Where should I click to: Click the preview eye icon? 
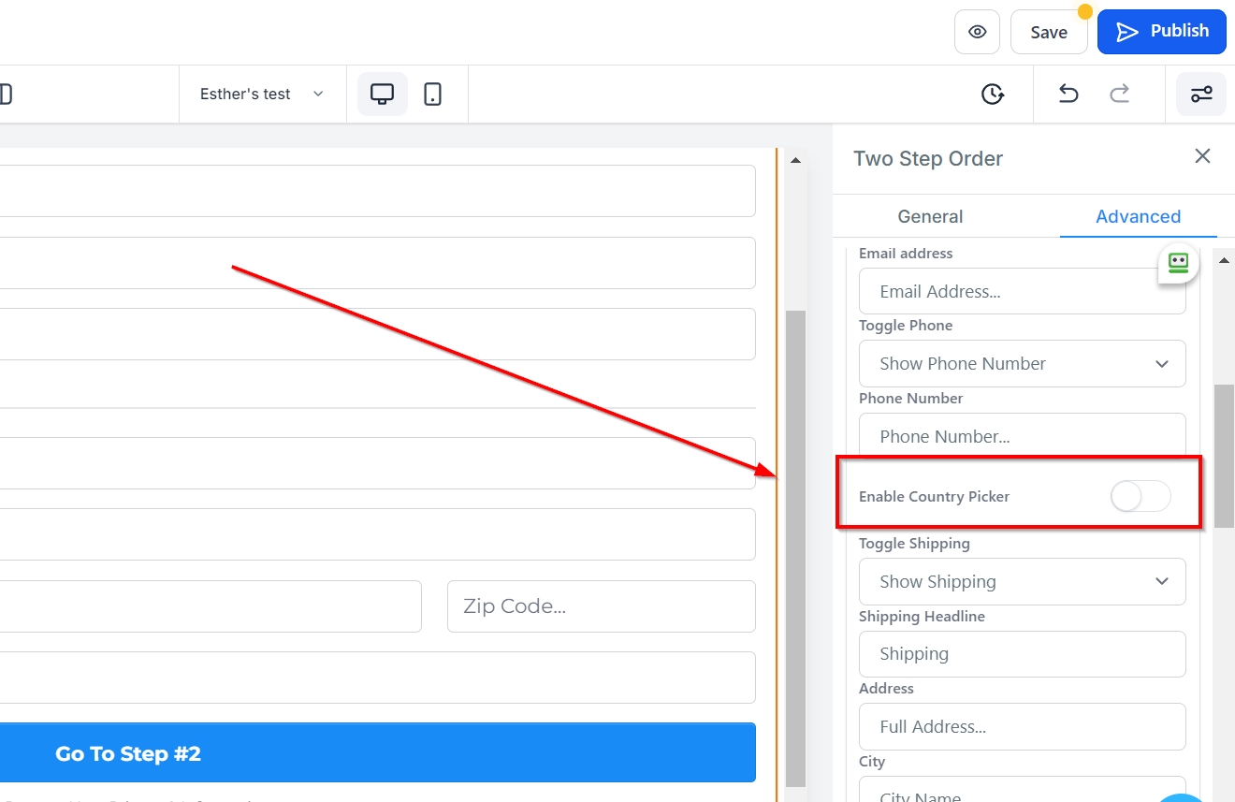pos(977,32)
